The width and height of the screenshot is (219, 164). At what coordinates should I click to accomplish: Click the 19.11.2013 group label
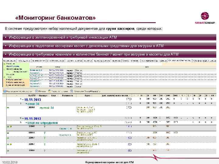[x=33, y=119]
